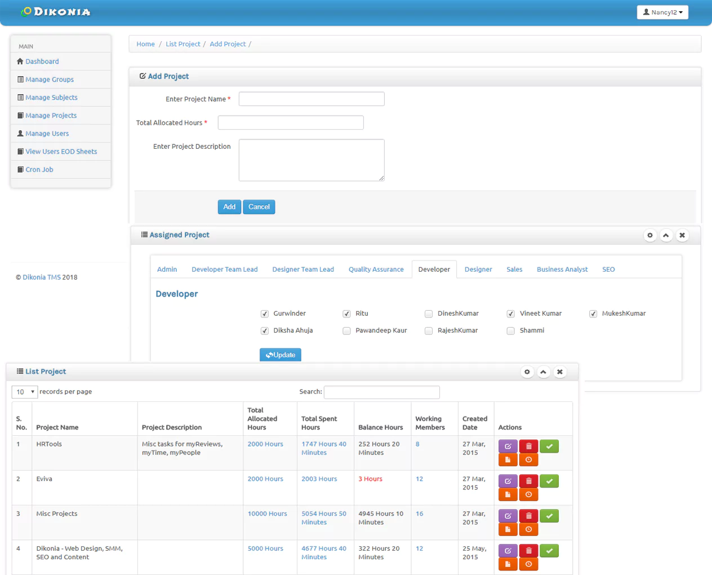
Task: Close the Assigned Project panel
Action: click(x=682, y=236)
